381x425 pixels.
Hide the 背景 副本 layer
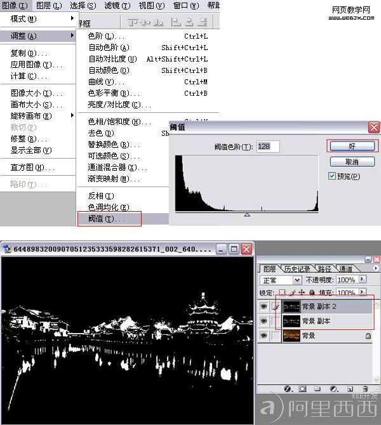[x=264, y=321]
